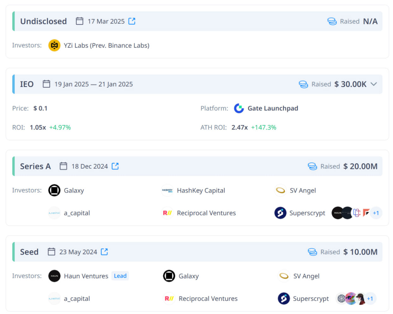
Task: Click Galaxy logo in Series A round
Action: coord(54,190)
